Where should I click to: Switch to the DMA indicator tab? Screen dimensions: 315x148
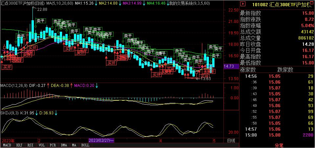64,145
